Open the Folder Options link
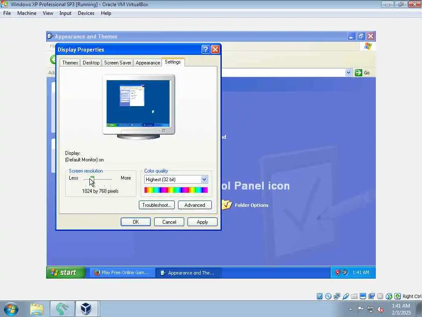422x317 pixels. coord(252,205)
